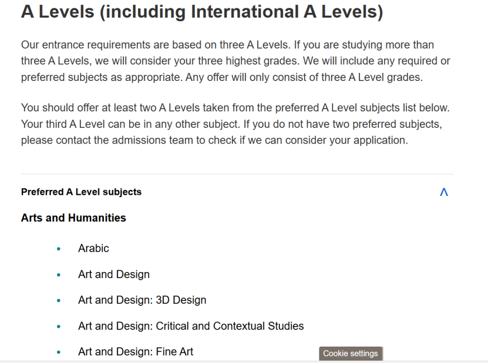Click the bullet before 3D Design entry
The width and height of the screenshot is (488, 363).
tap(59, 300)
